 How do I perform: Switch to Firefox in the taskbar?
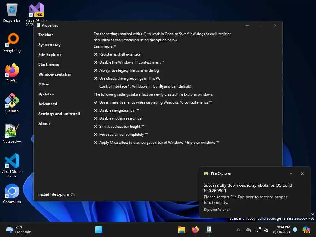pyautogui.click(x=195, y=230)
